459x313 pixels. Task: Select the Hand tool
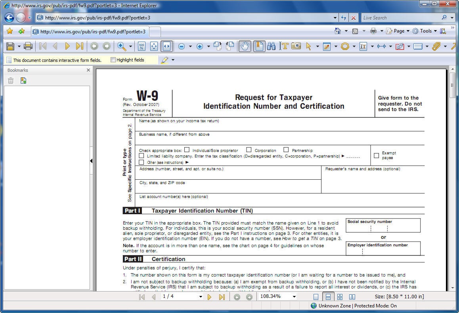point(245,46)
